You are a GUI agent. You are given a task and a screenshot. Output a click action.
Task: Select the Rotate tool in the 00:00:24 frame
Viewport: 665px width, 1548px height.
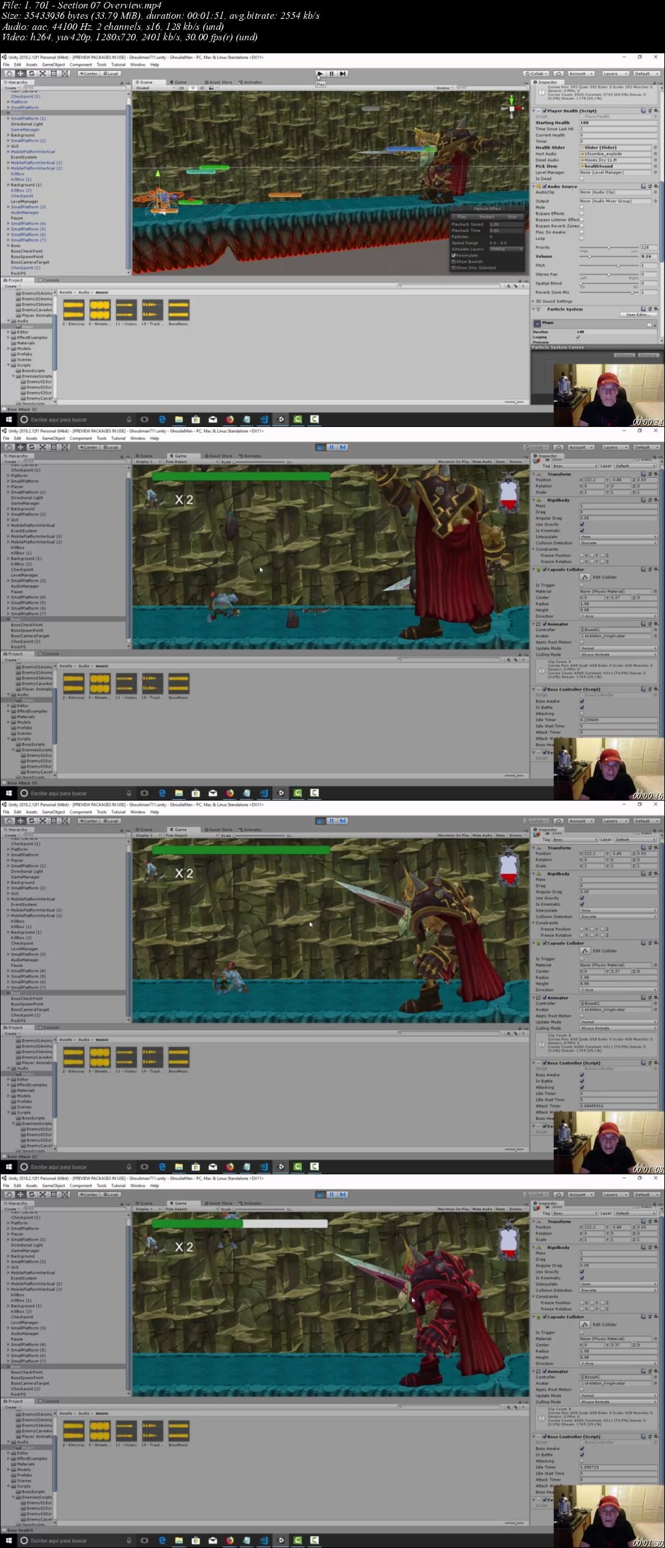pyautogui.click(x=31, y=73)
